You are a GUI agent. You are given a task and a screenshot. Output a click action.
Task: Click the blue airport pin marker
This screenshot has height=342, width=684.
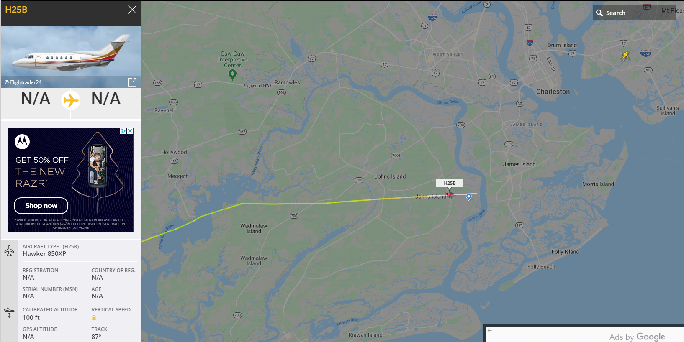pyautogui.click(x=469, y=197)
